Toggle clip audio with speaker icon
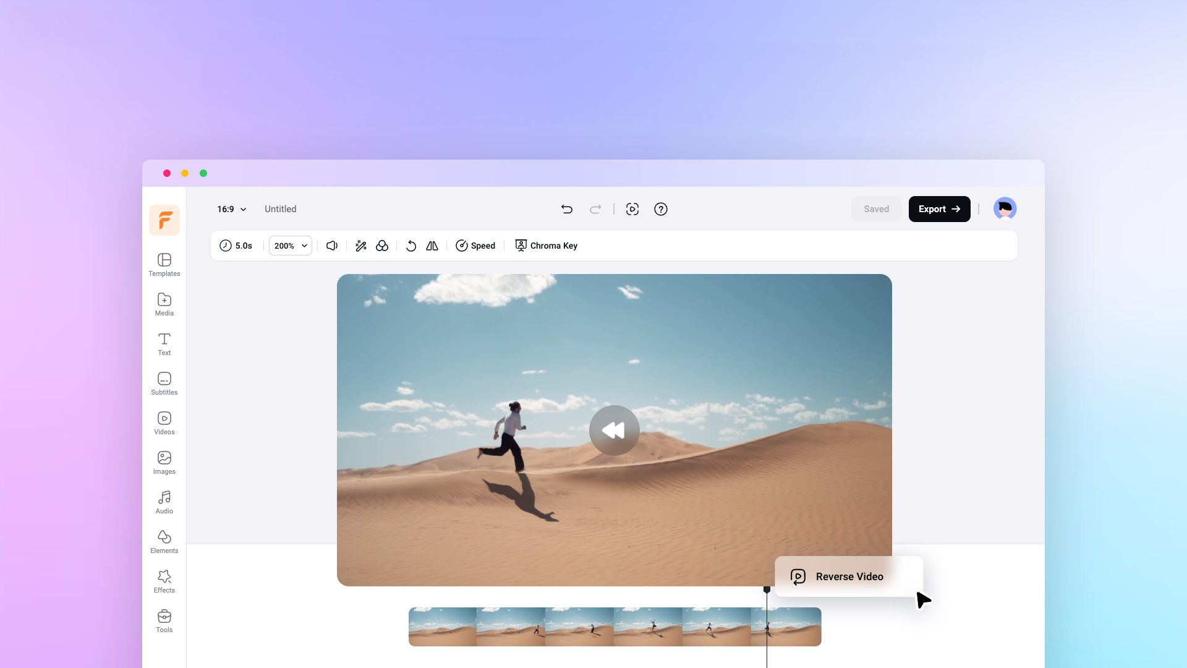Screen dimensions: 1187x668 point(332,246)
